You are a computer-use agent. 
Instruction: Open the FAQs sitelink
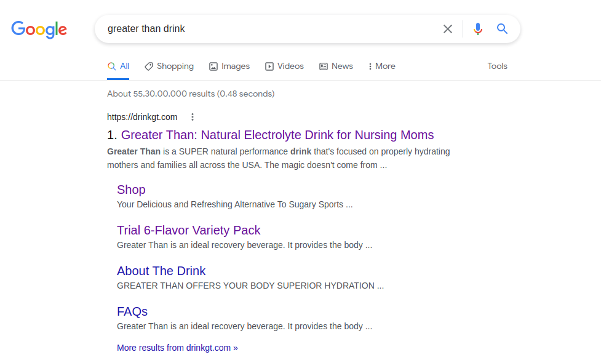pos(132,311)
